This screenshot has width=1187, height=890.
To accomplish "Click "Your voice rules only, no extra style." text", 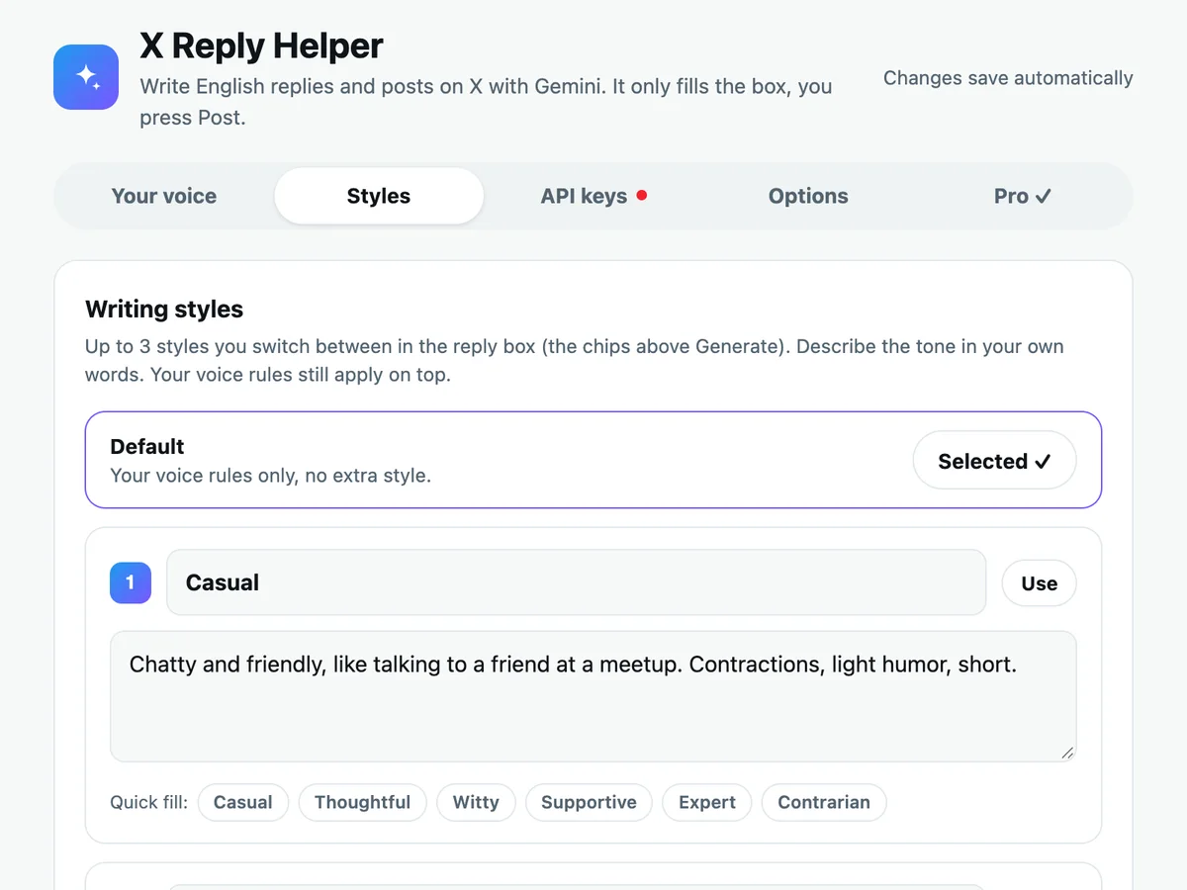I will click(270, 476).
